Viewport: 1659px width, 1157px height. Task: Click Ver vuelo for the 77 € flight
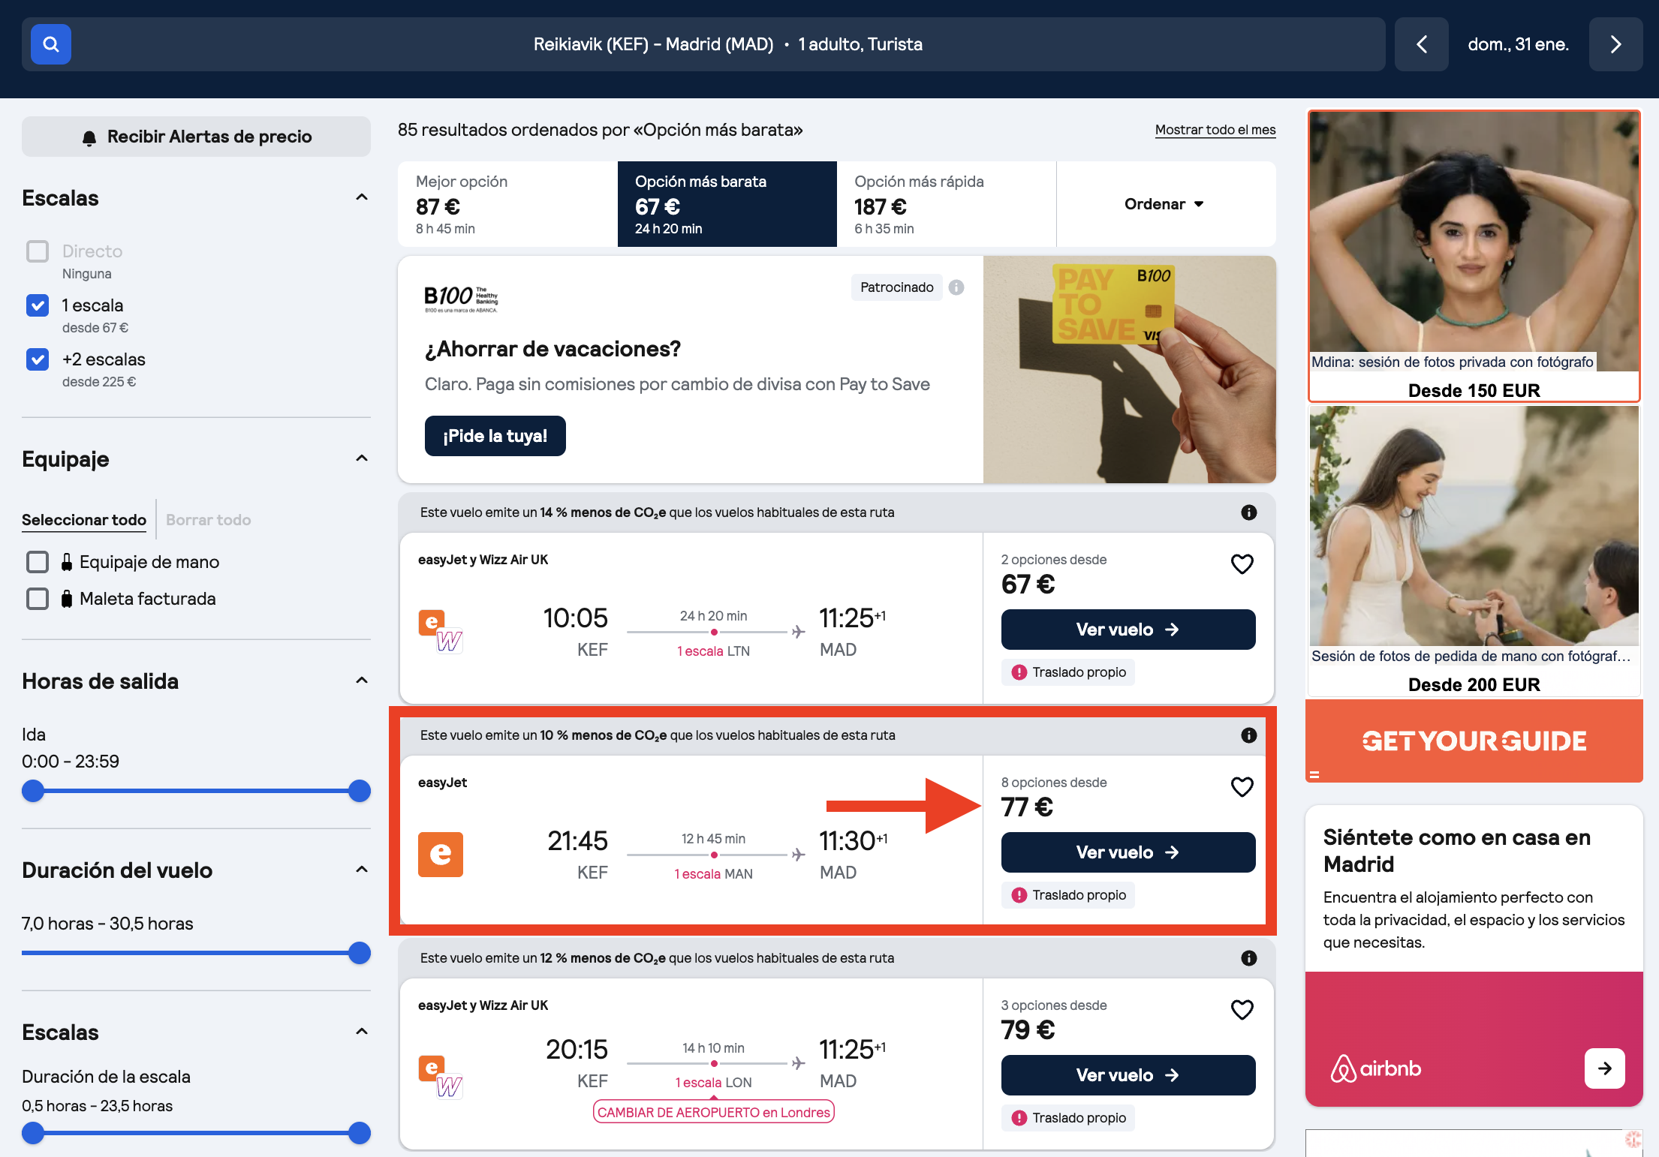[x=1128, y=852]
